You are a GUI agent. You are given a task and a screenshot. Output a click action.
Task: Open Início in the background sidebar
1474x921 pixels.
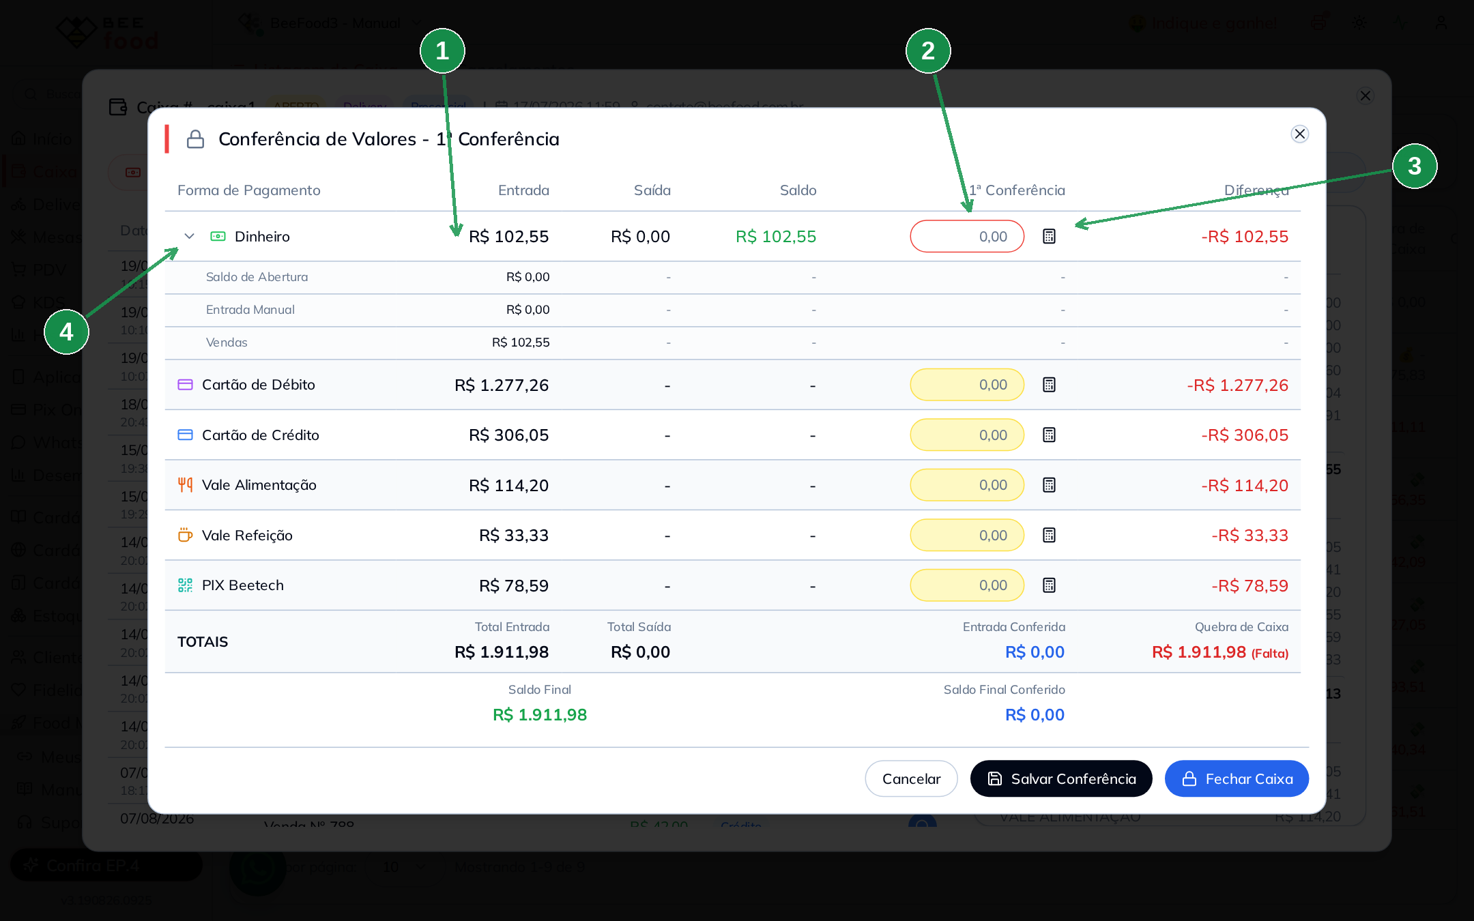pyautogui.click(x=42, y=139)
